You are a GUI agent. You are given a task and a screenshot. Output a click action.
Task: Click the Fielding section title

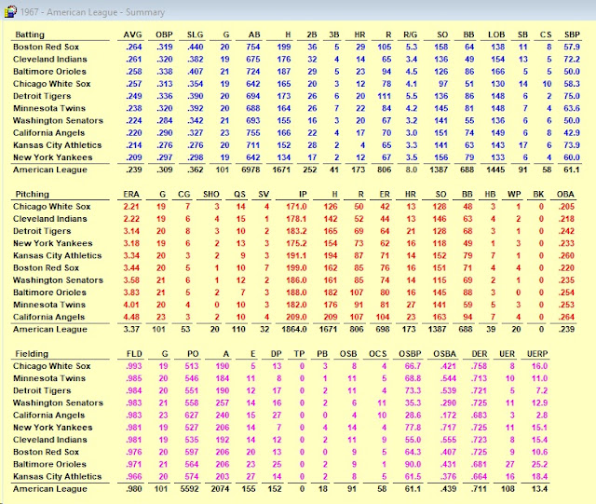tap(32, 354)
